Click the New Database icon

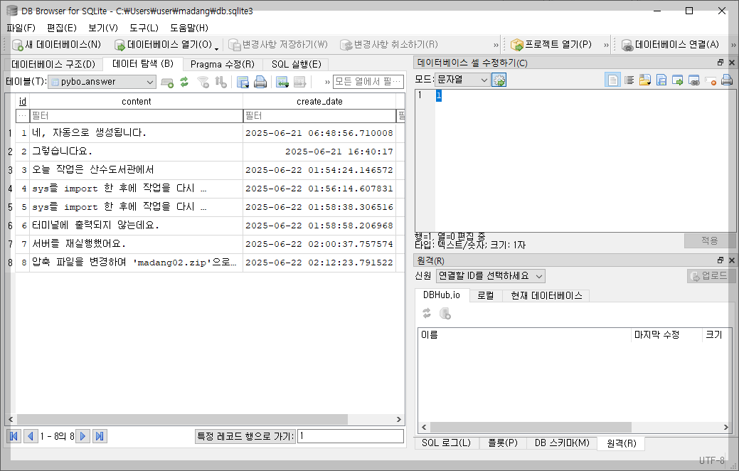click(18, 45)
